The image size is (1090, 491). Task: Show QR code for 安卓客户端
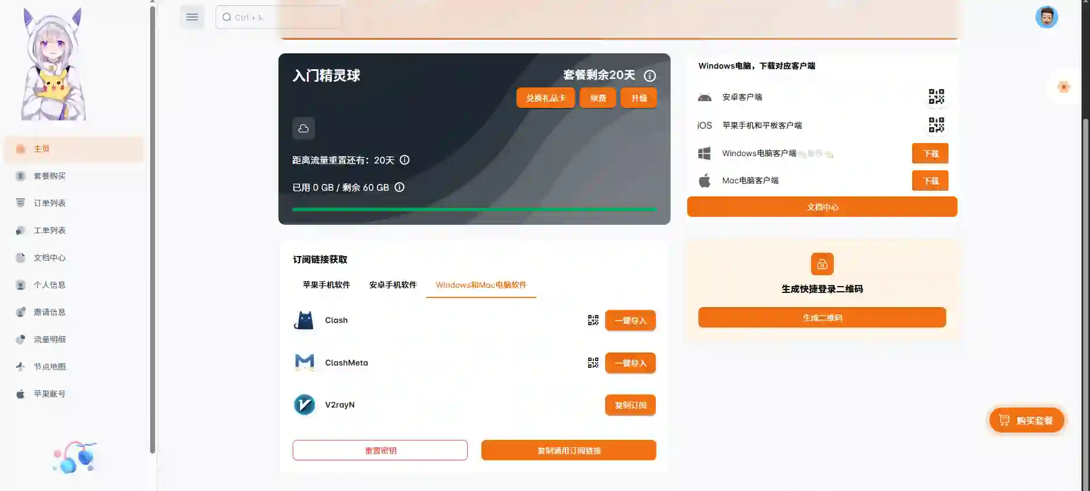pyautogui.click(x=936, y=96)
